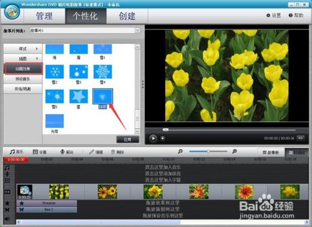The height and width of the screenshot is (227, 312).
Task: Click the 应用 apply button
Action: tap(127, 140)
